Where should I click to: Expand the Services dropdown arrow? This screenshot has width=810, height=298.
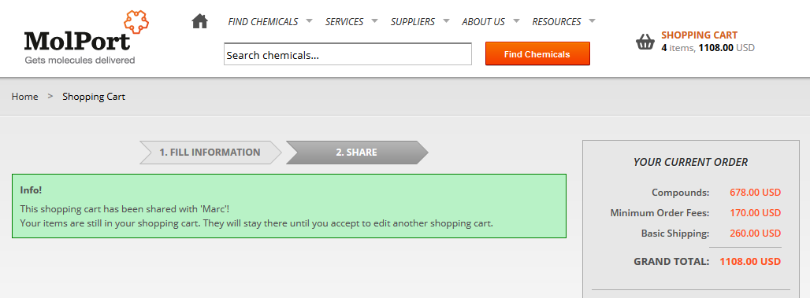pos(374,21)
